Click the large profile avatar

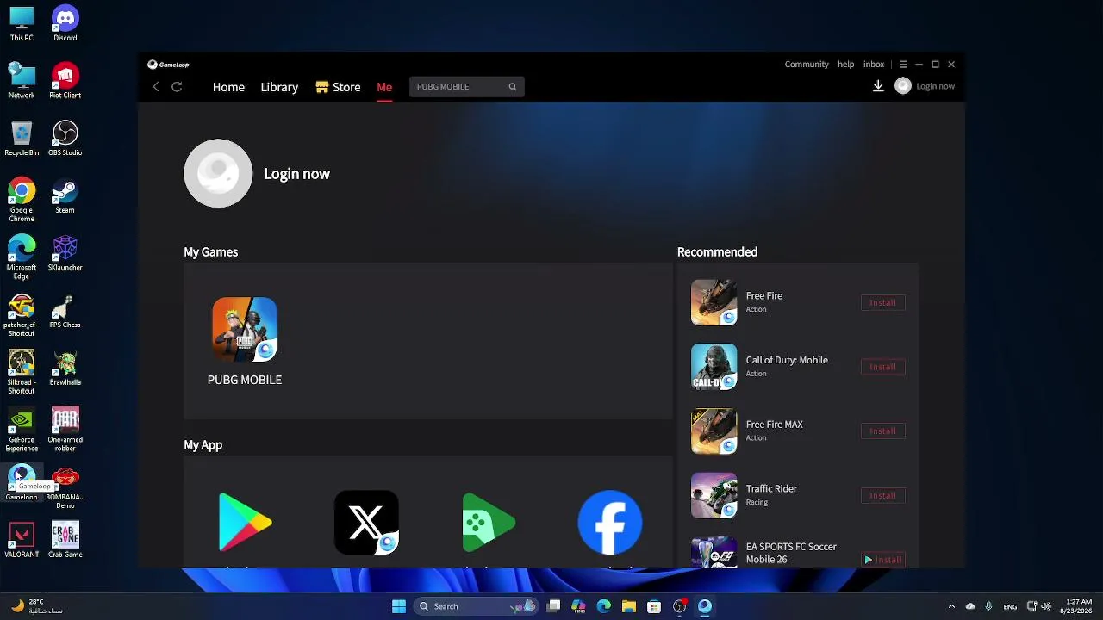pyautogui.click(x=218, y=173)
